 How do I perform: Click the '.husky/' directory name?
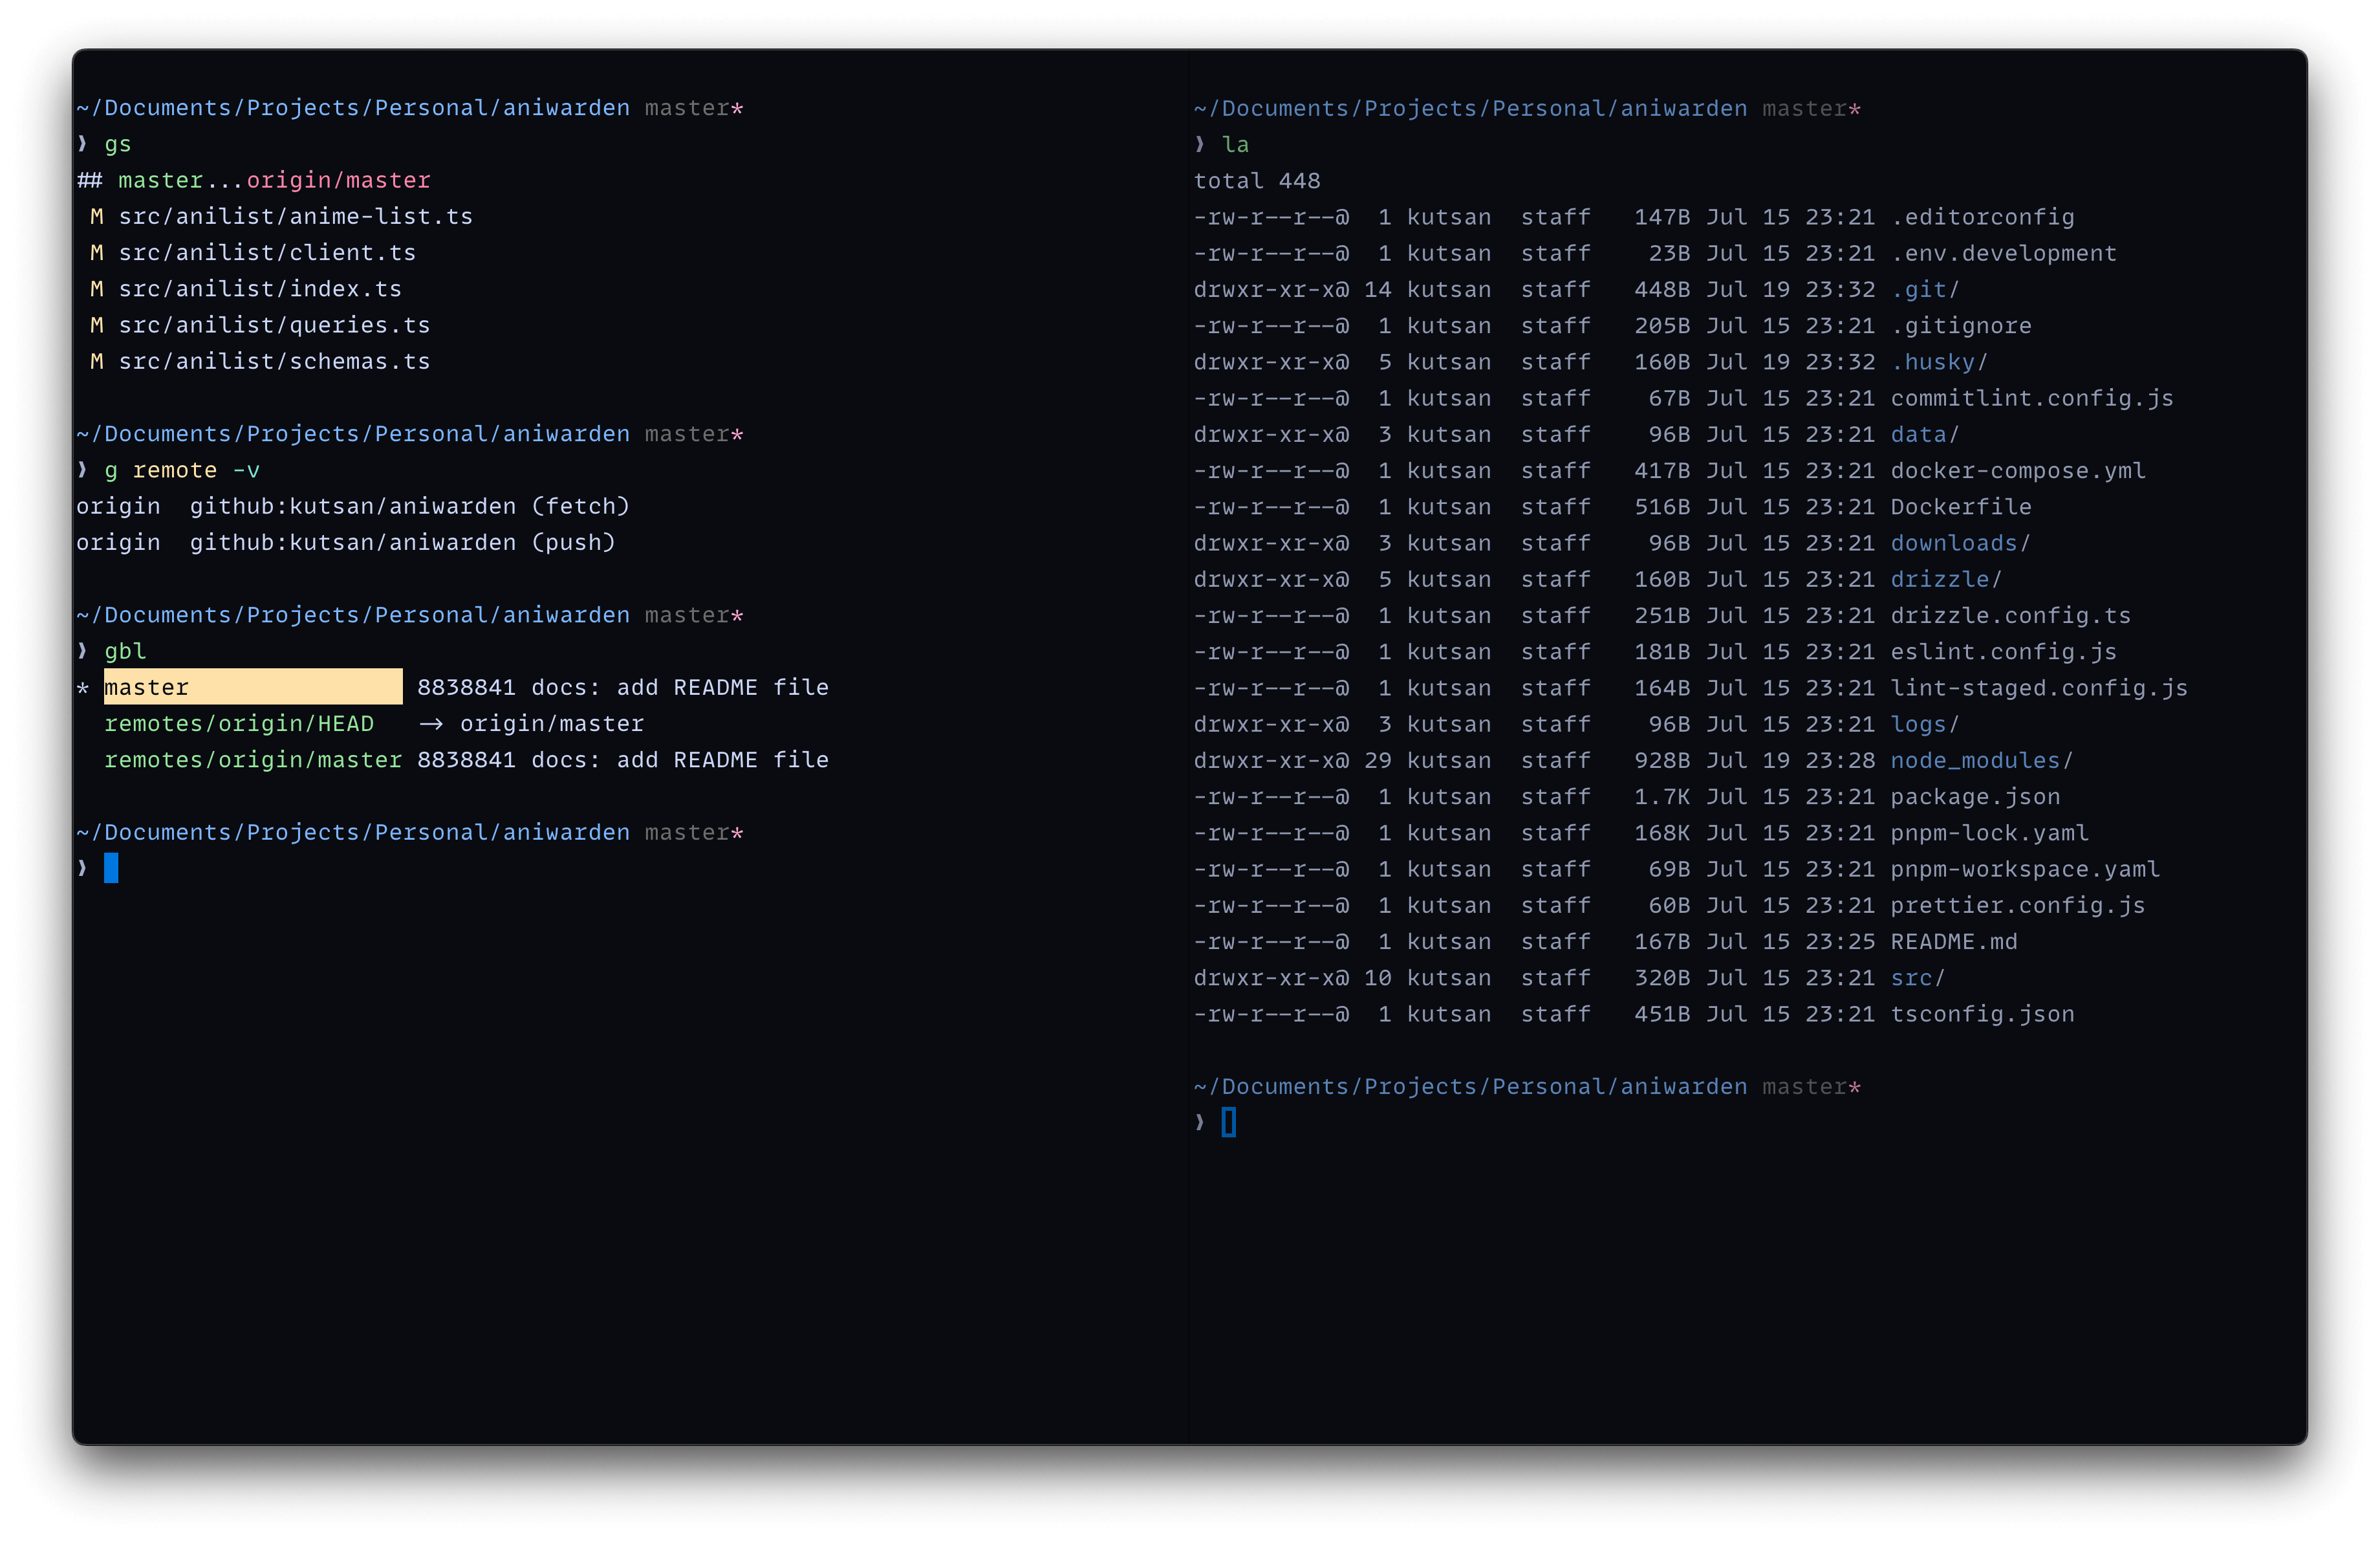tap(1939, 362)
